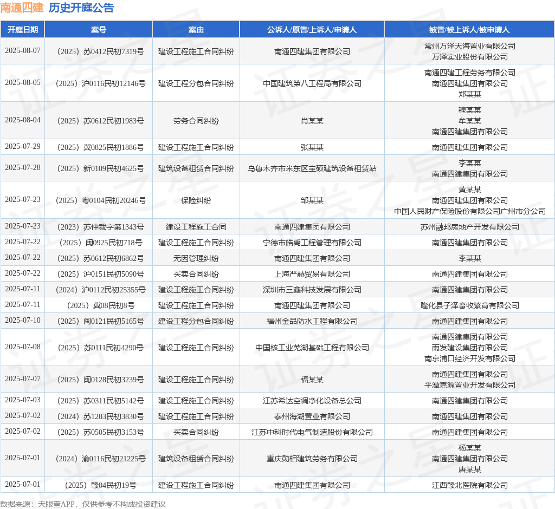Click plaintiff 中国建筑第八工程局有限公司
Screen dimensions: 555x509
pyautogui.click(x=312, y=83)
